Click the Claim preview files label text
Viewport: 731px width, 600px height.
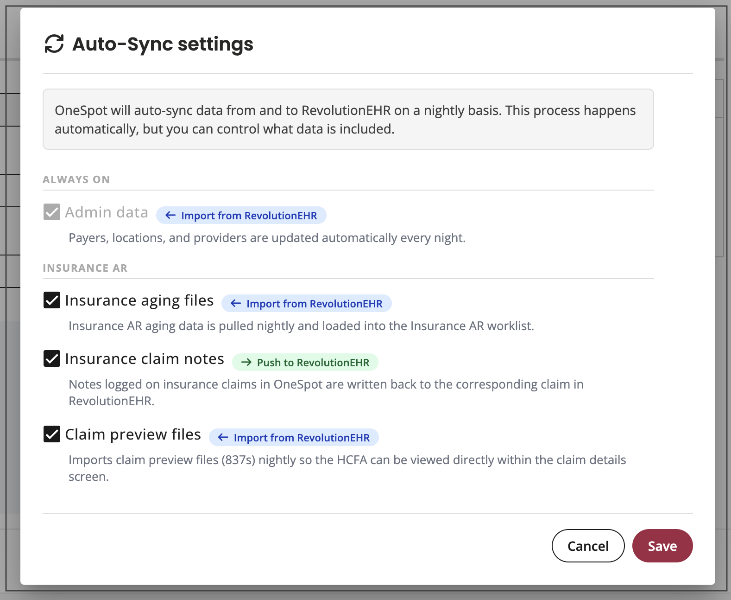click(x=133, y=434)
